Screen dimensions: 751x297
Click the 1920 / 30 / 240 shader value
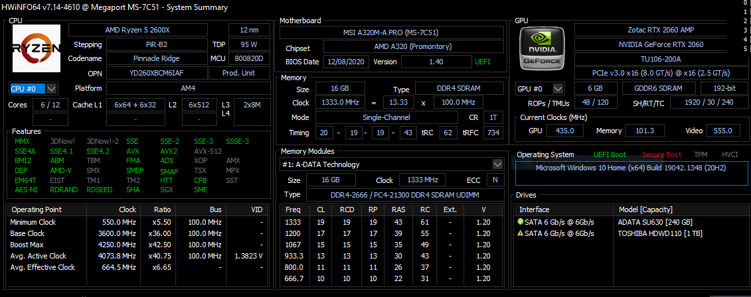pyautogui.click(x=709, y=103)
